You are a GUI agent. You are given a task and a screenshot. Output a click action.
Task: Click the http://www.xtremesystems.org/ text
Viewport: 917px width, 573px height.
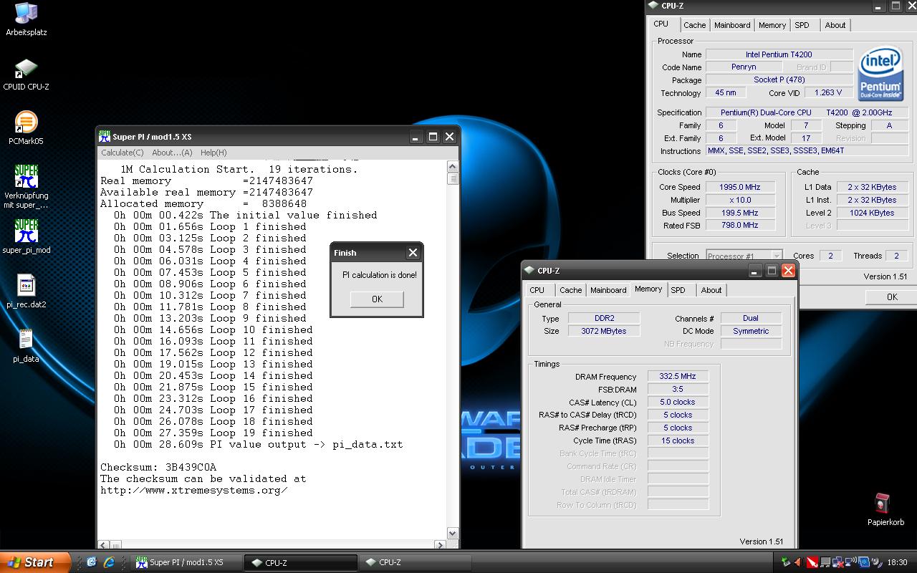[x=194, y=490]
